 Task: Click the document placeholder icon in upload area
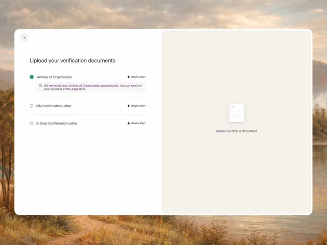point(237,113)
